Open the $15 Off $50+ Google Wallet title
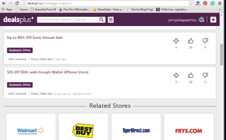 coord(48,72)
